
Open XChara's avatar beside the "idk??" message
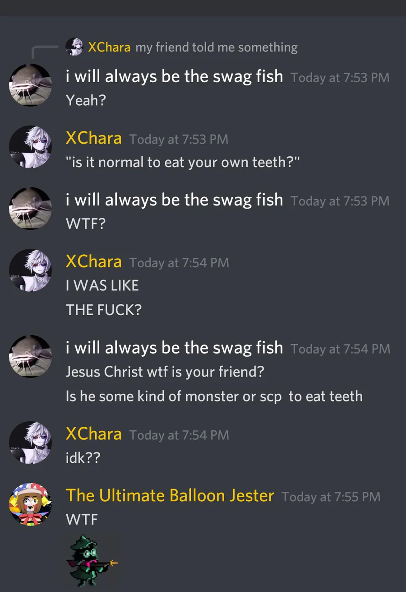click(x=30, y=443)
